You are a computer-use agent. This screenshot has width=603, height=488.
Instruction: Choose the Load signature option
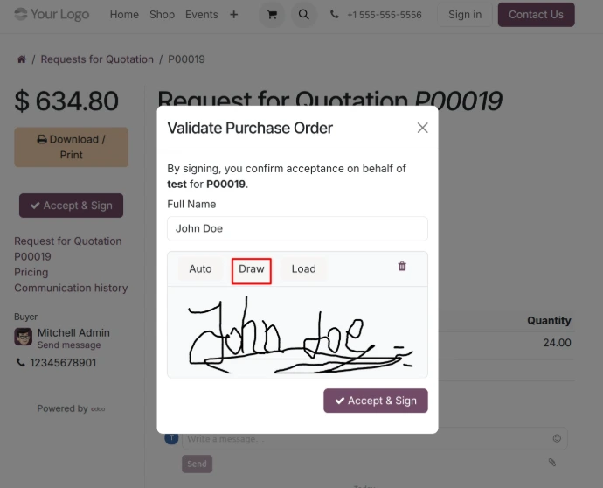pyautogui.click(x=303, y=269)
